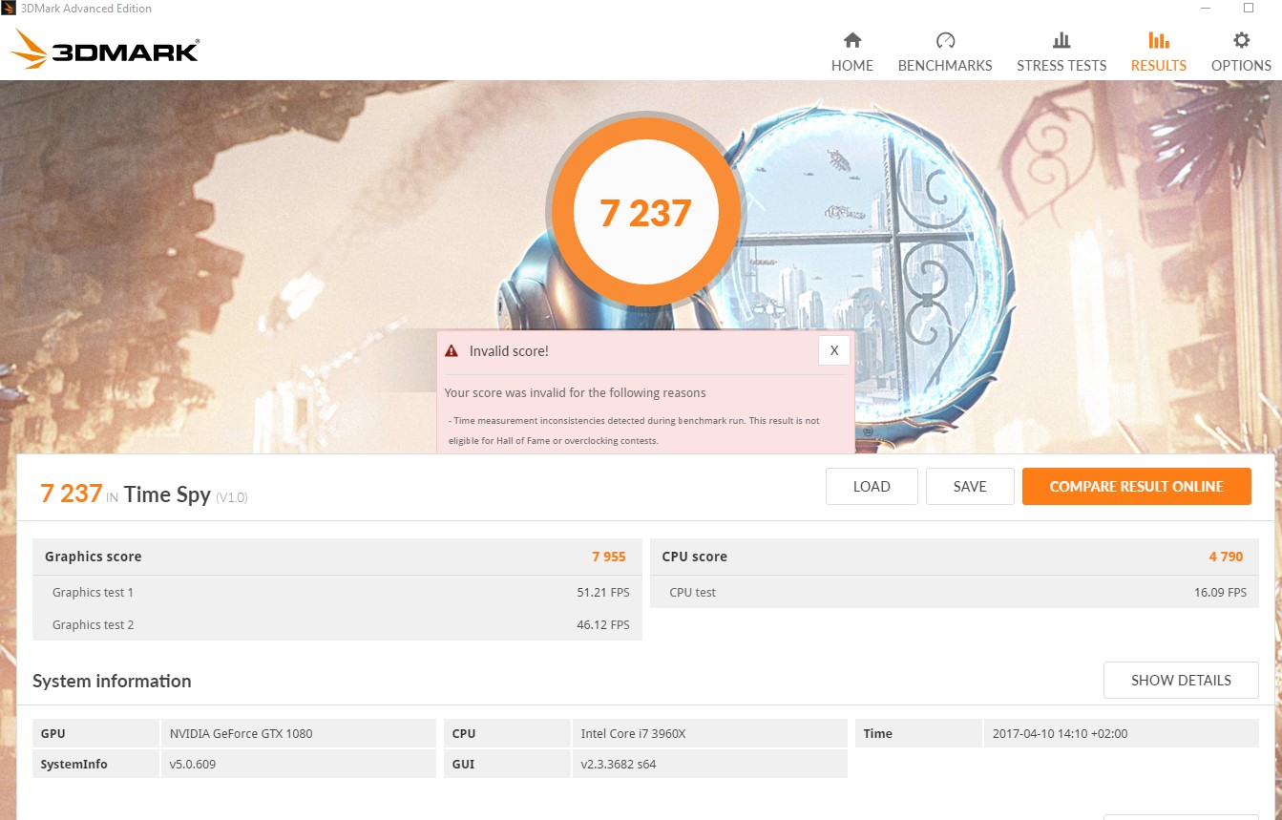Switch to the STRESS TESTS tab label
The image size is (1282, 820).
pyautogui.click(x=1061, y=66)
